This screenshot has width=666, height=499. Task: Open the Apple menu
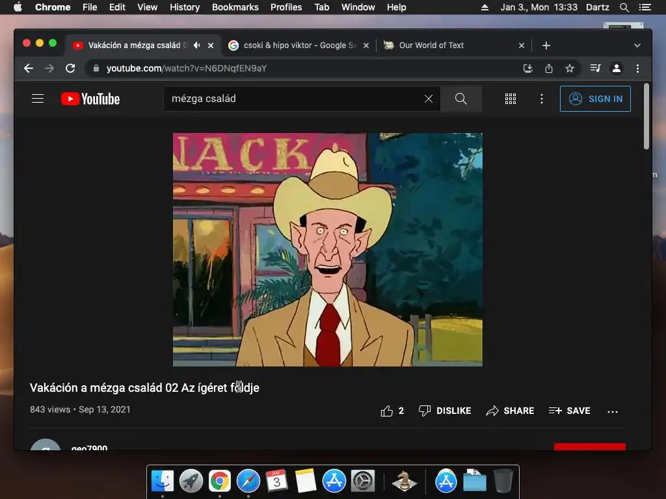point(18,7)
